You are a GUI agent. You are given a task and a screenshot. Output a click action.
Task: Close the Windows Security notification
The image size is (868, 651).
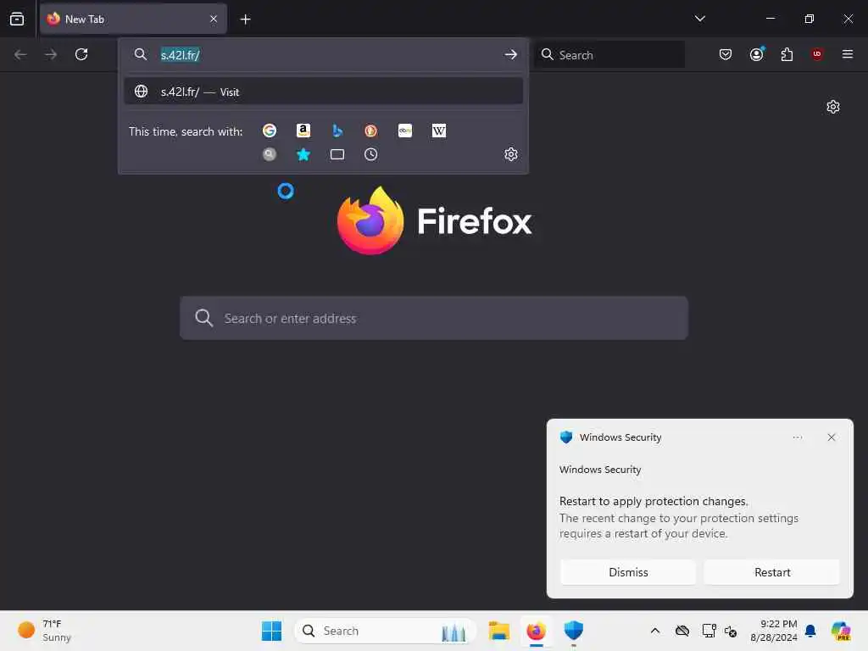click(x=831, y=437)
